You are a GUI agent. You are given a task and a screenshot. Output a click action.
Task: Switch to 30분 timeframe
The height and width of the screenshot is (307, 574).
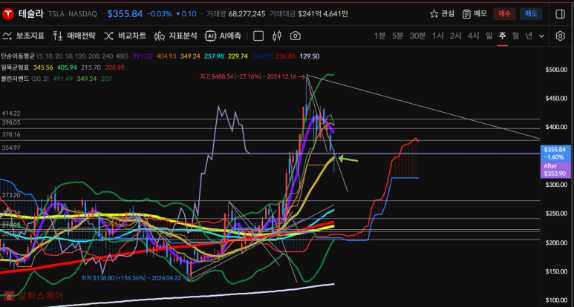click(x=417, y=36)
